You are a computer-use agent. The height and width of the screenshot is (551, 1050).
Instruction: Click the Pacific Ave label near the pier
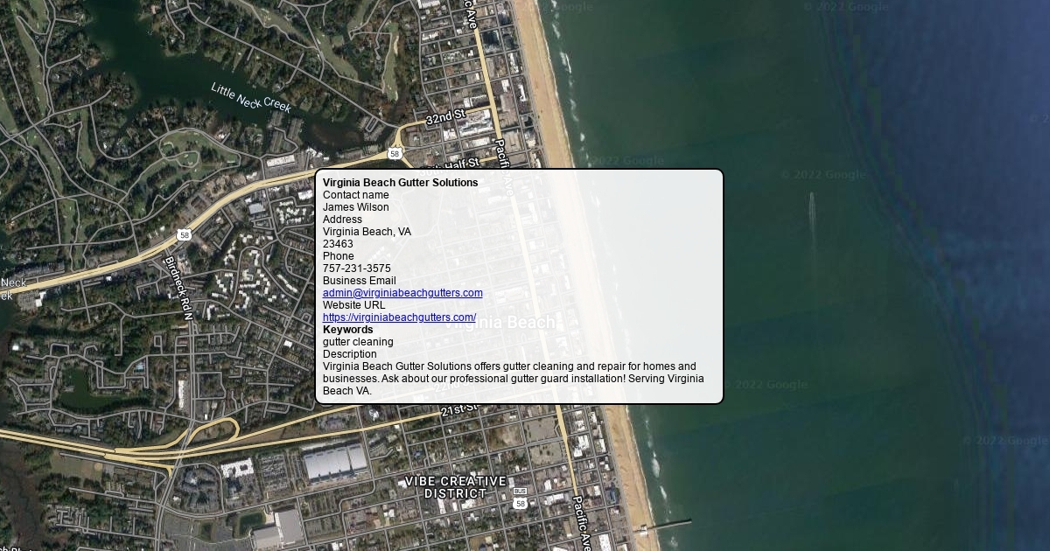tap(582, 522)
